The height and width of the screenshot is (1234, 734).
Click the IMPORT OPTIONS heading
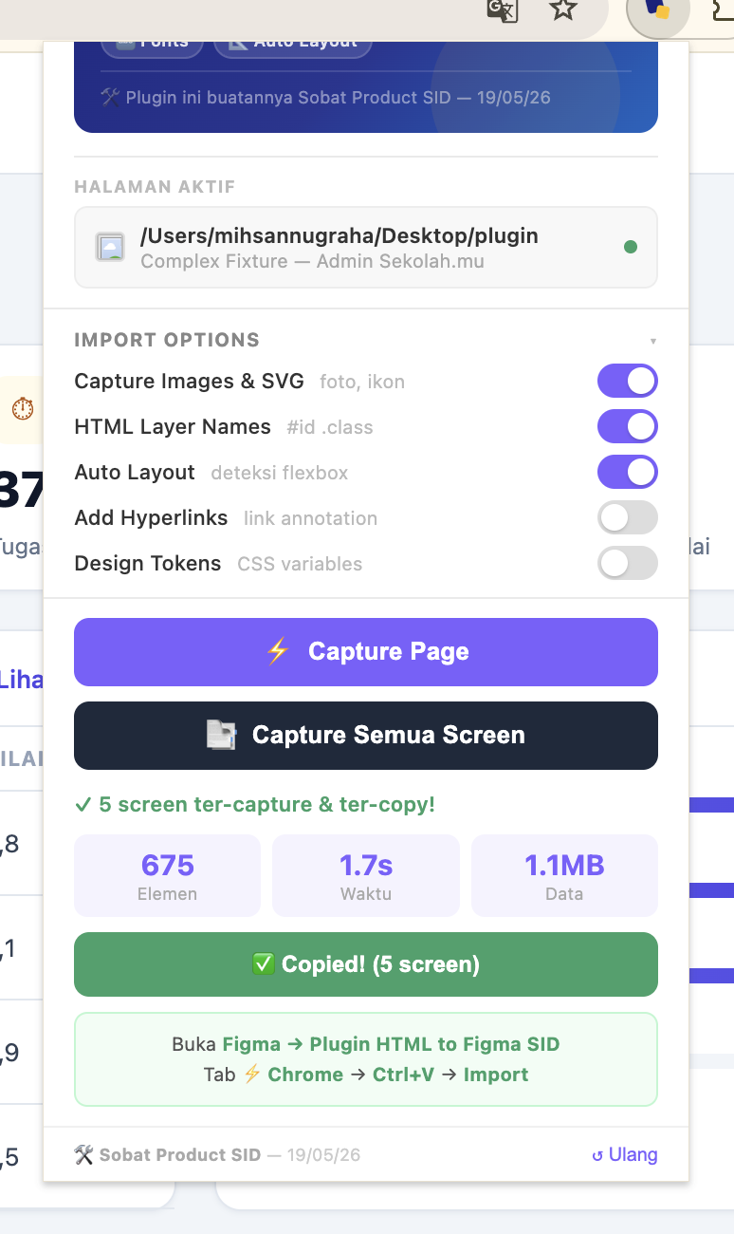[x=167, y=340]
